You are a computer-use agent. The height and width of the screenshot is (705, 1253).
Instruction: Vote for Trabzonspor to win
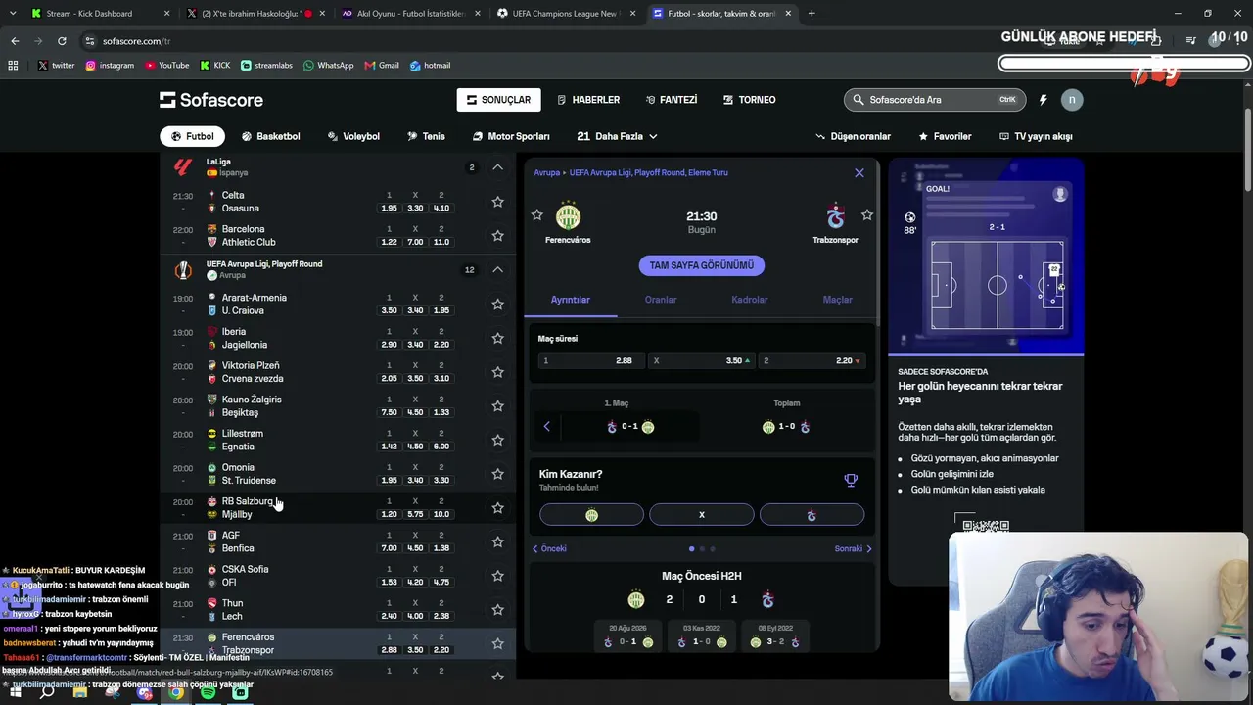pyautogui.click(x=812, y=515)
